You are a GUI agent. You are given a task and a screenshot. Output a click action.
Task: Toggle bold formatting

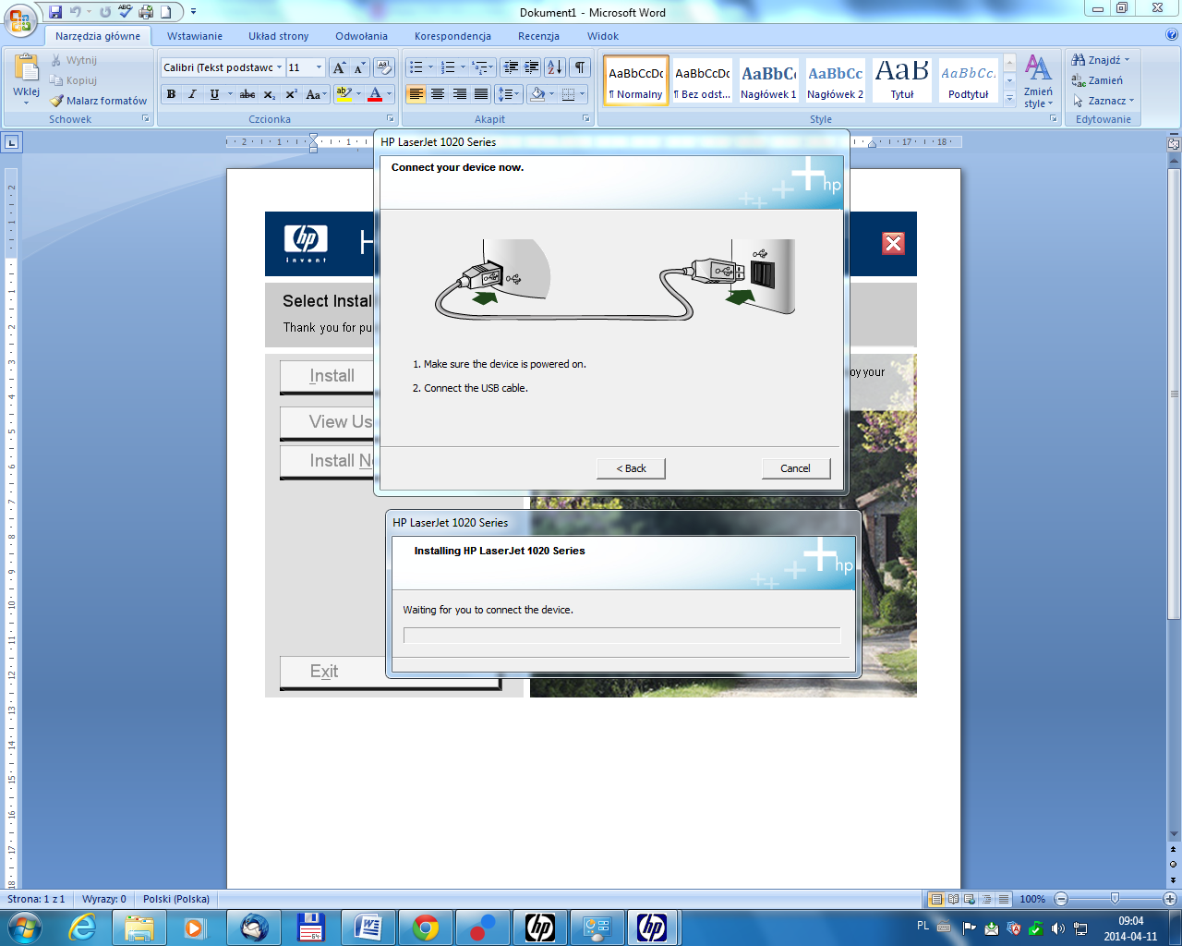(171, 94)
